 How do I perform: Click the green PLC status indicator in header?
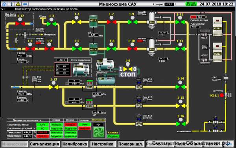coord(191,4)
